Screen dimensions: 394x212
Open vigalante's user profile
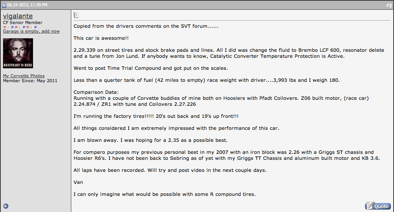18,16
